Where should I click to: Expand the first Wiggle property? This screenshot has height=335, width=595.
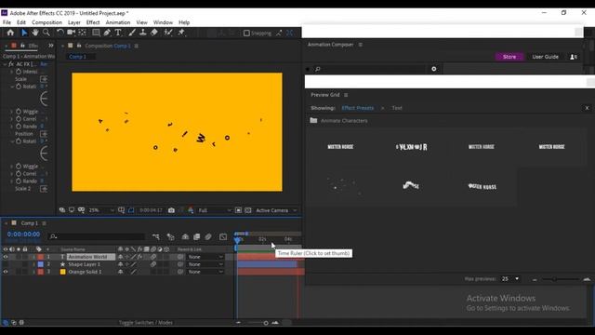click(12, 112)
